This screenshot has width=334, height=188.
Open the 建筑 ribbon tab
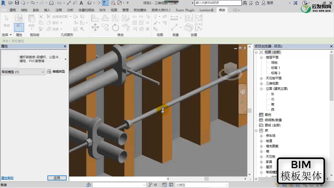click(x=13, y=10)
